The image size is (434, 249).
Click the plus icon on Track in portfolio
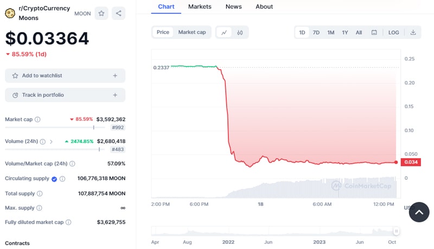click(115, 95)
